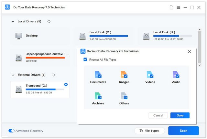The height and width of the screenshot is (139, 207).
Task: Select the Desktop monitor icon
Action: [x=19, y=36]
